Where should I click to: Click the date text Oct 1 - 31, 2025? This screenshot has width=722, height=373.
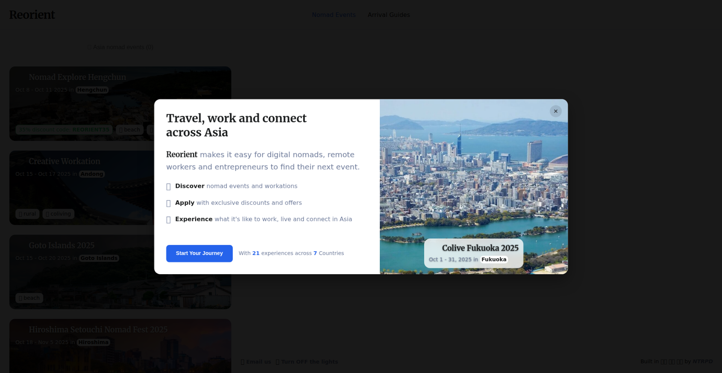pyautogui.click(x=450, y=260)
